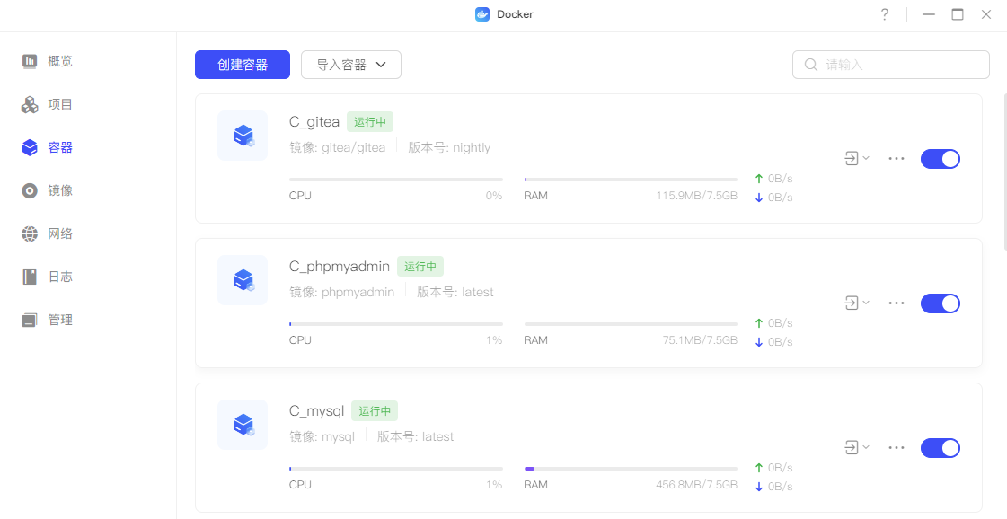Screen dimensions: 1007x519
Task: Click the 456.8MB/7.5GB RAM value
Action: [x=697, y=485]
